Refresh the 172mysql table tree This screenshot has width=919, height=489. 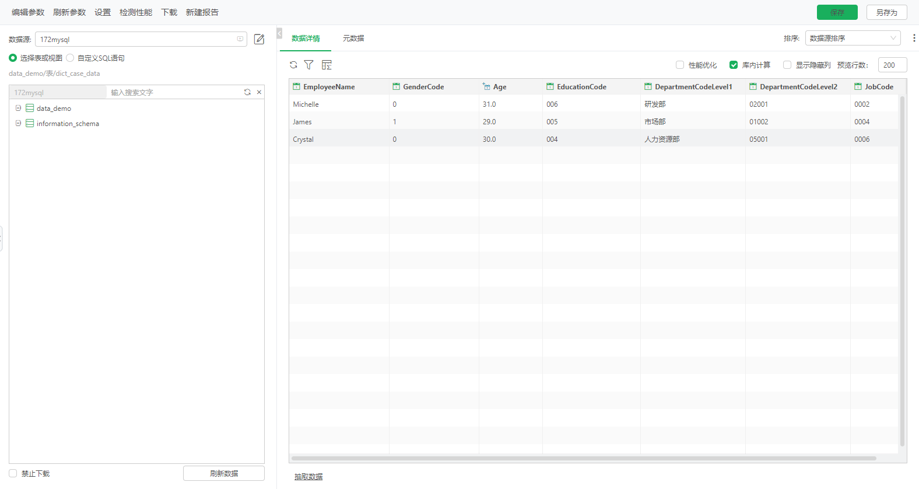point(247,92)
